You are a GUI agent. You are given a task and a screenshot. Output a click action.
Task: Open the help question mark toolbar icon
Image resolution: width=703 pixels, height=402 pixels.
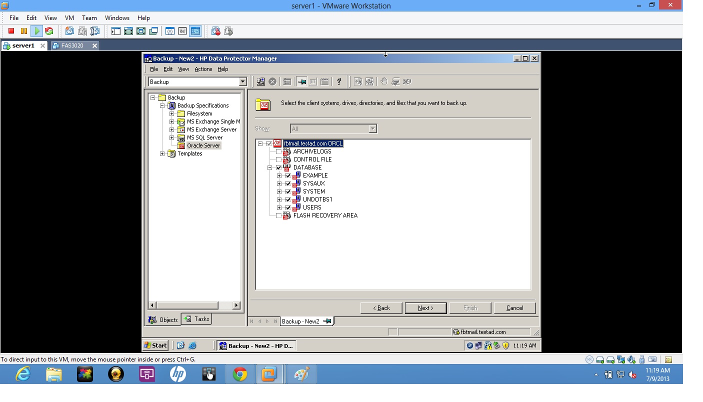339,81
